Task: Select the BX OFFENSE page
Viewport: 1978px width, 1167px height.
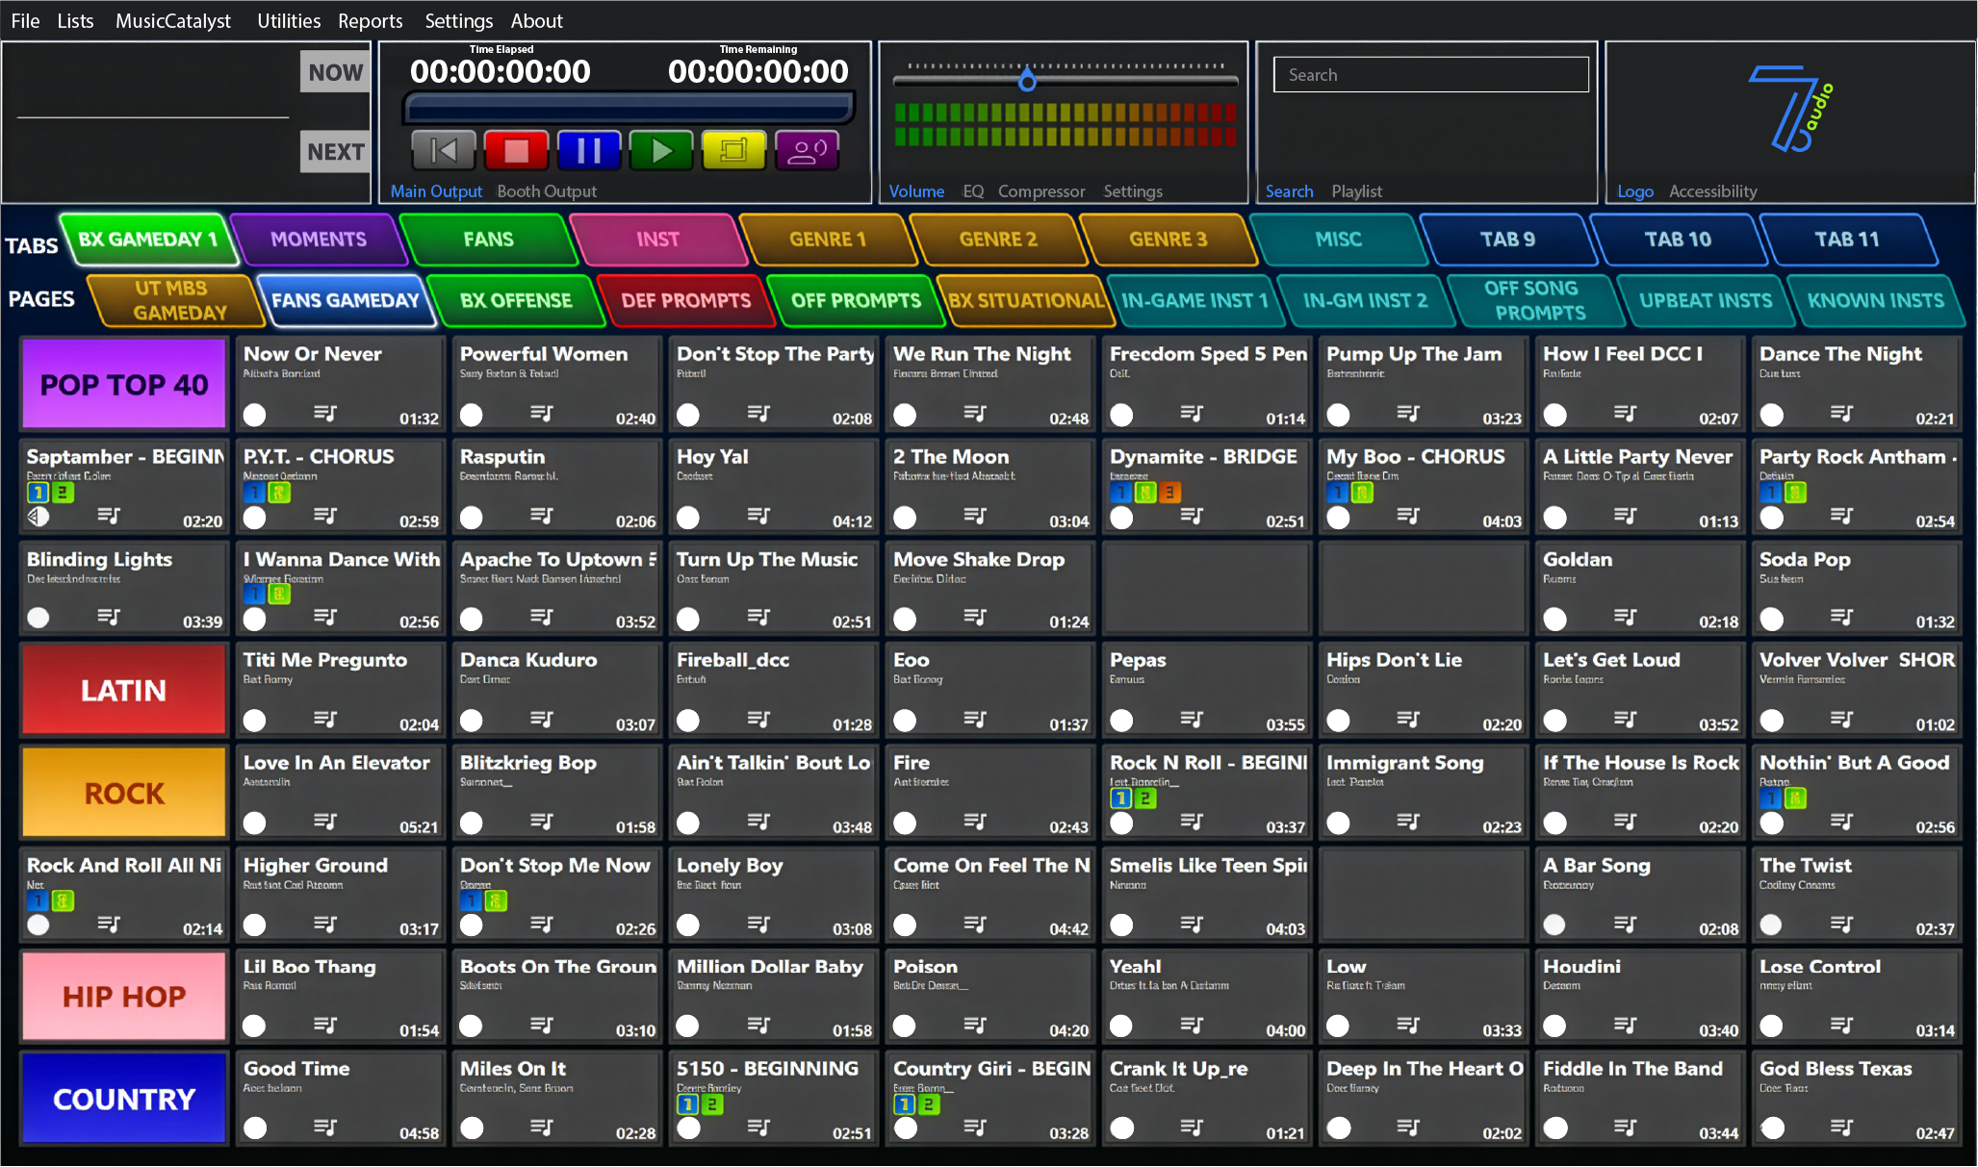Action: [516, 300]
